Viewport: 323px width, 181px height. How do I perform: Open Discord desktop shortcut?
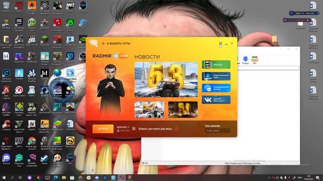(6, 159)
